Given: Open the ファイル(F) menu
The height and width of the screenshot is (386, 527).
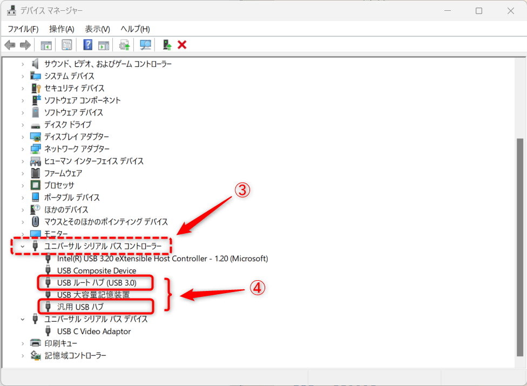Looking at the screenshot, I should (23, 29).
